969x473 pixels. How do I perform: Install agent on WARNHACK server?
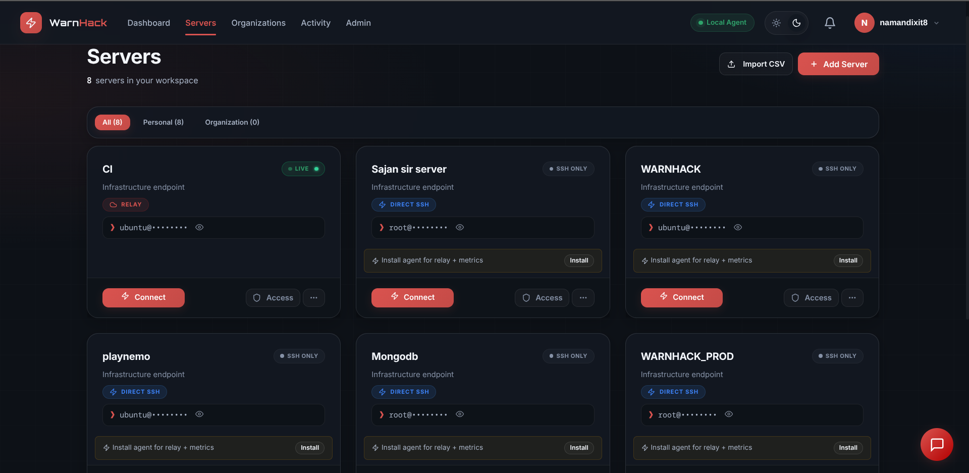pyautogui.click(x=848, y=260)
